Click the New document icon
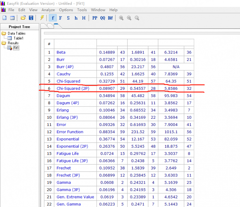The height and width of the screenshot is (207, 240). click(x=4, y=18)
